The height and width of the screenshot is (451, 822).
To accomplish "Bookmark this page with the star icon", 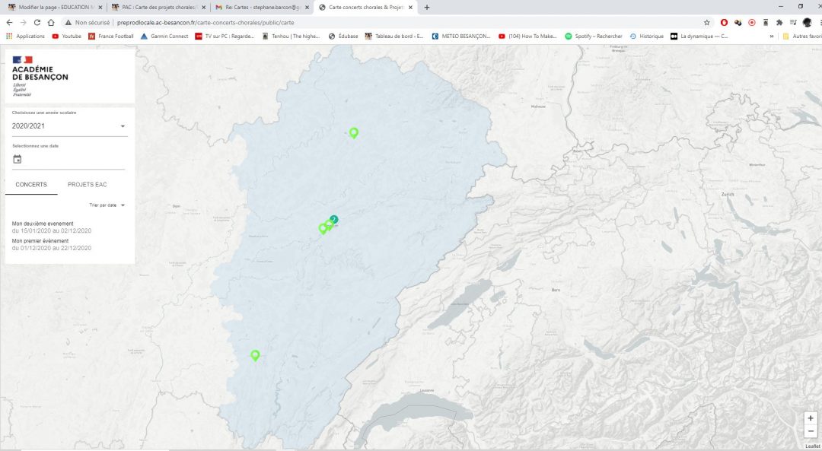I will pyautogui.click(x=706, y=23).
